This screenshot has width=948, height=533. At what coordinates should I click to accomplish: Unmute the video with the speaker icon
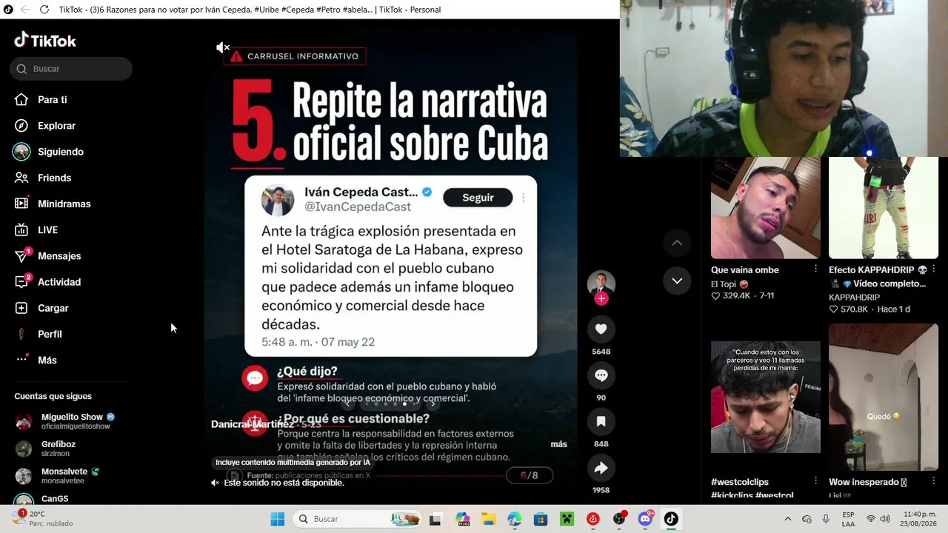(222, 47)
